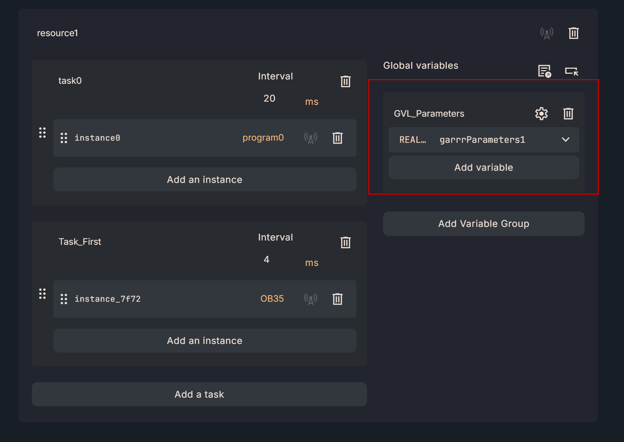Click Add Variable Group button
Viewport: 624px width, 442px height.
[484, 224]
